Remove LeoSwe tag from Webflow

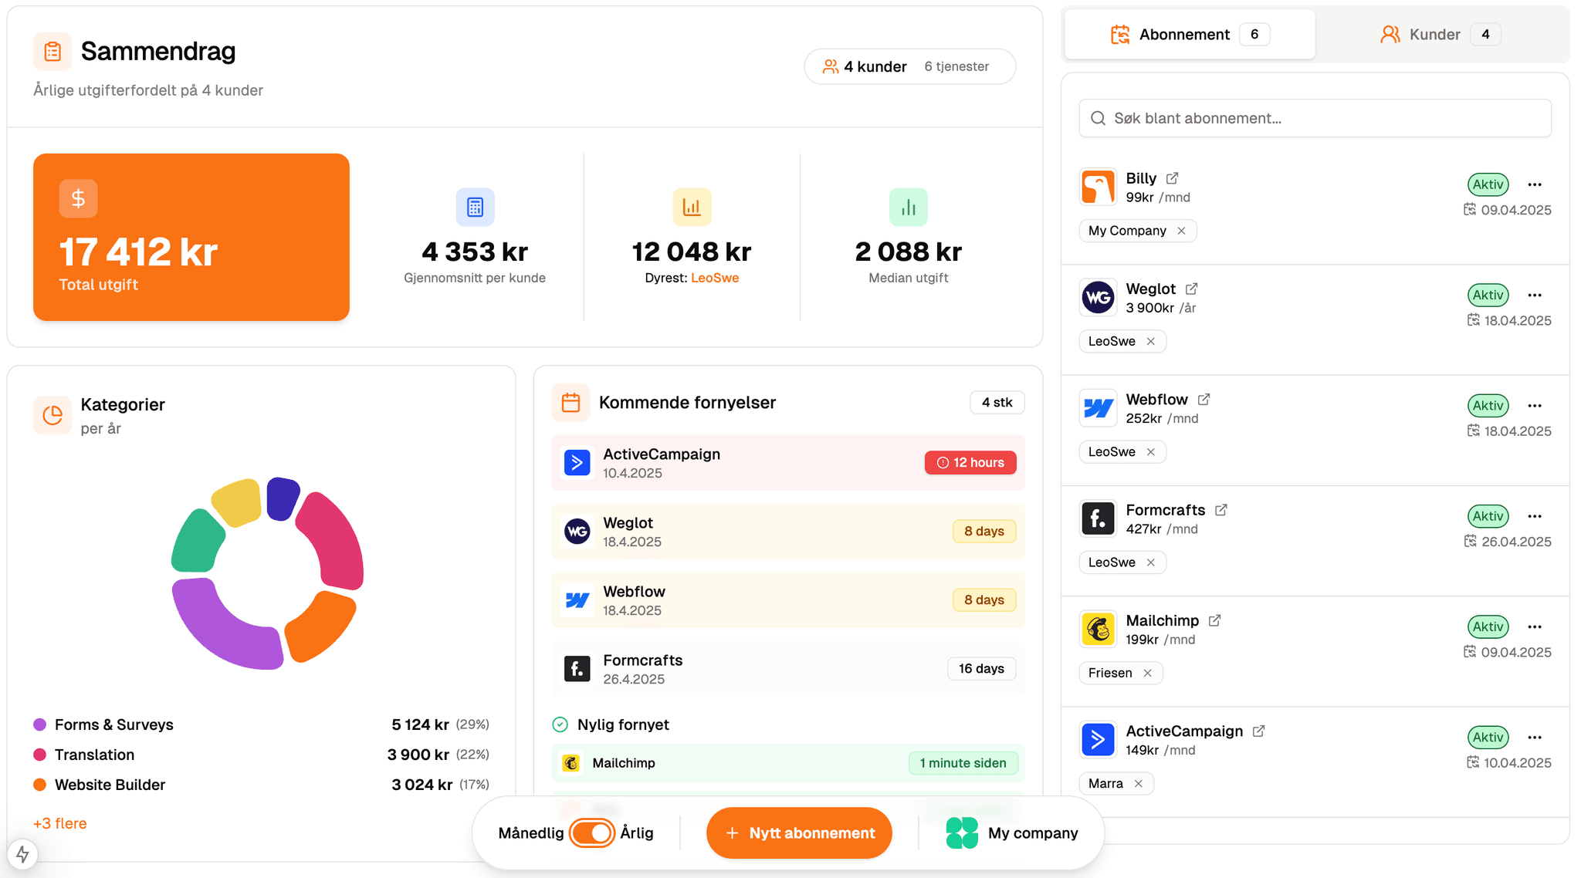(1151, 452)
